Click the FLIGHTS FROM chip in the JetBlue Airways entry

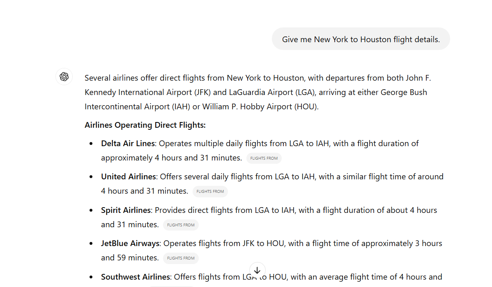point(181,258)
